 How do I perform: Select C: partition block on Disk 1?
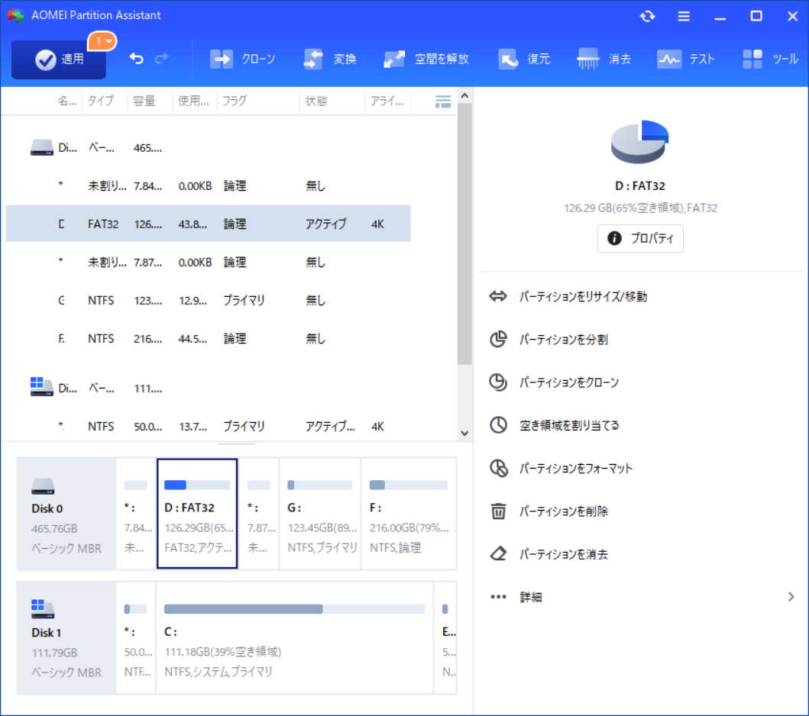click(295, 637)
